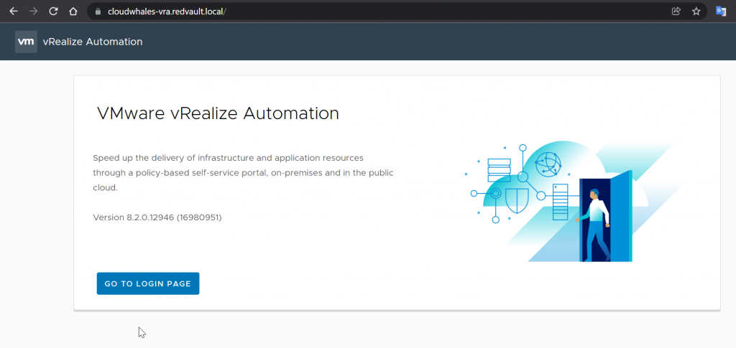The image size is (736, 348).
Task: Open the Google Translate extension icon
Action: 721,11
